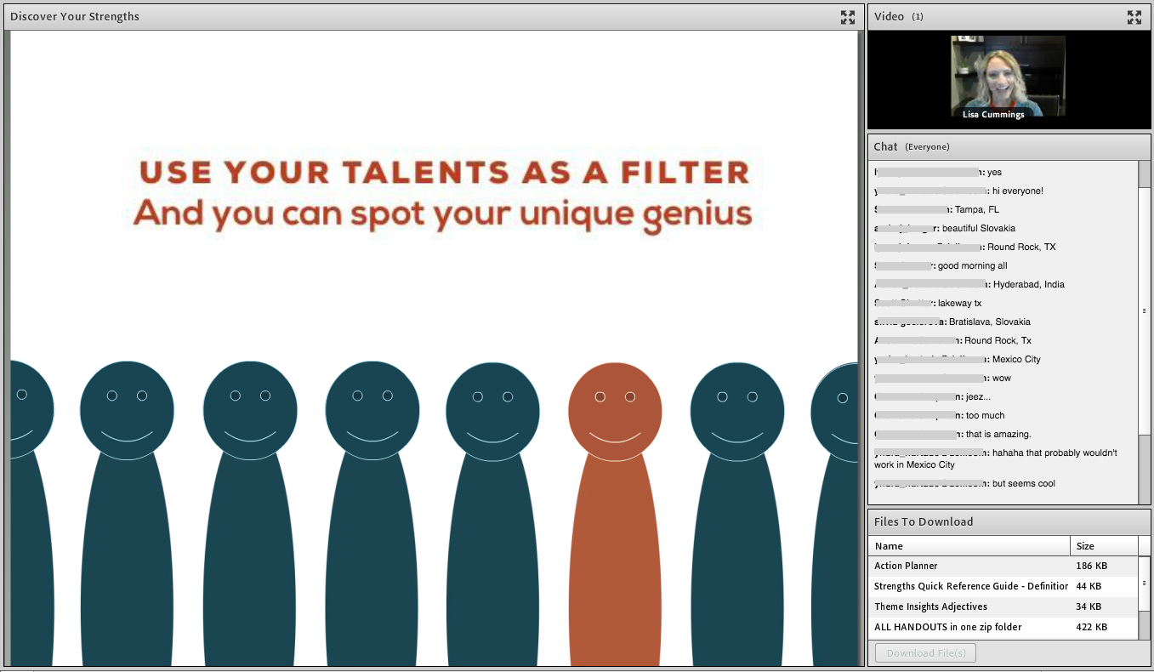The image size is (1154, 672).
Task: Sort files by the Size column
Action: pos(1102,546)
